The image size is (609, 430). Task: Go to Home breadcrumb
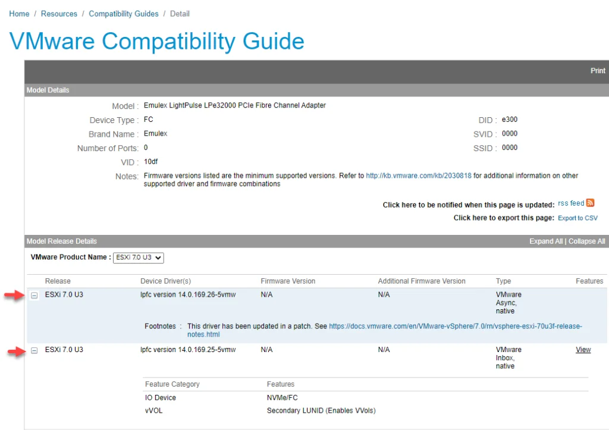(x=19, y=14)
